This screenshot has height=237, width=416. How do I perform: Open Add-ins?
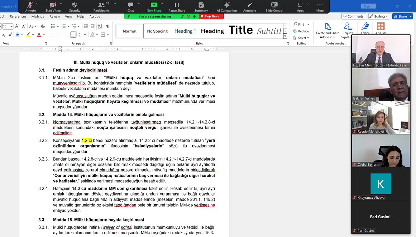(381, 28)
